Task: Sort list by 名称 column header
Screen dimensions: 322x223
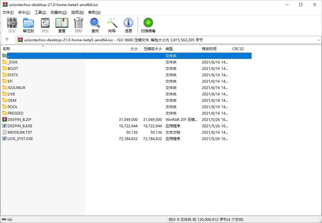Action: 6,49
